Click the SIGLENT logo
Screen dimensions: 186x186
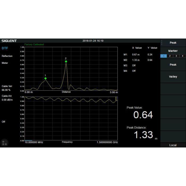coord(9,41)
